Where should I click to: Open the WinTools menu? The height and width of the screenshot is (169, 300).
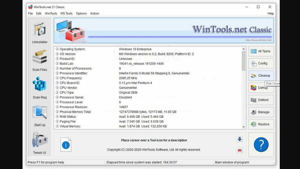tap(51, 14)
